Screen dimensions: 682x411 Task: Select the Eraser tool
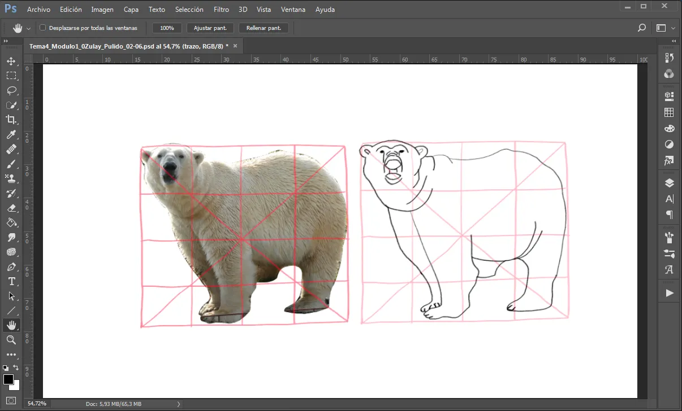coord(11,208)
